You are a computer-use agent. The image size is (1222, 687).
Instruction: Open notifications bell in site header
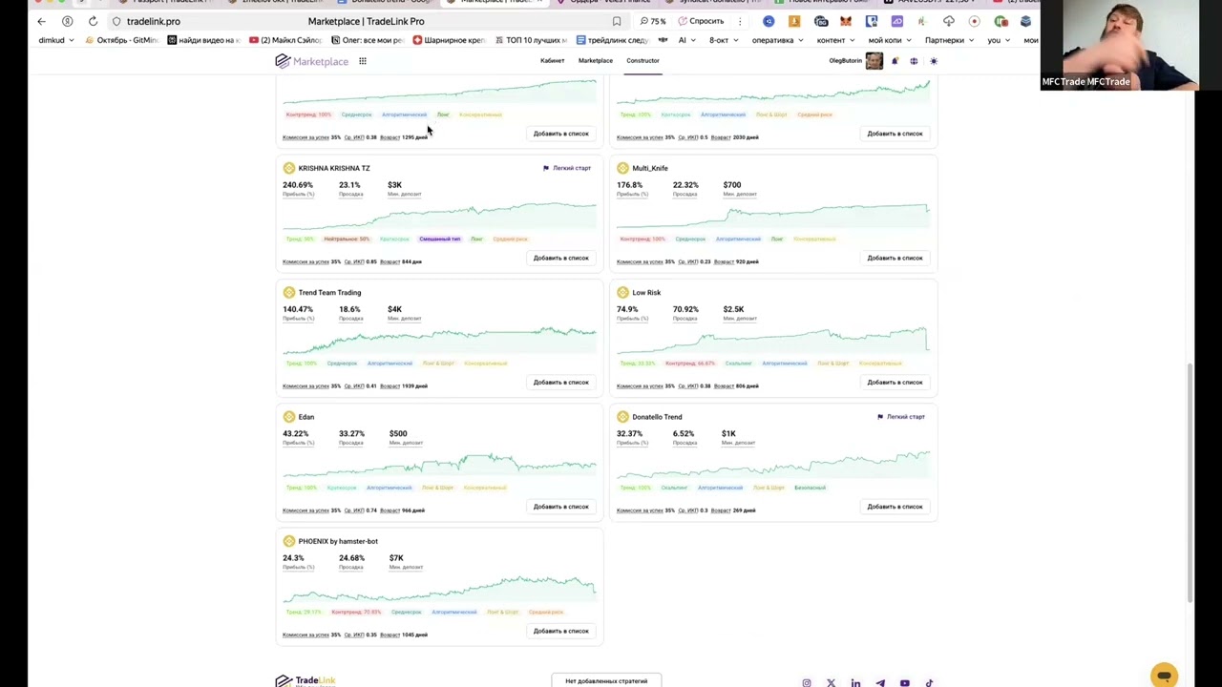pos(895,61)
